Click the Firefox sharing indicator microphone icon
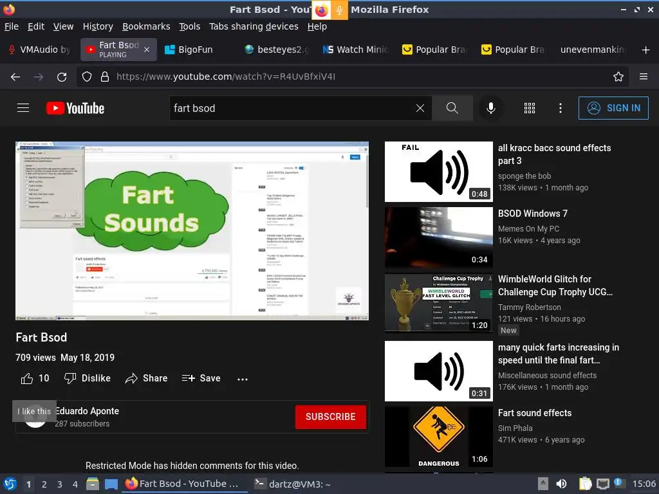The height and width of the screenshot is (494, 659). click(x=339, y=10)
